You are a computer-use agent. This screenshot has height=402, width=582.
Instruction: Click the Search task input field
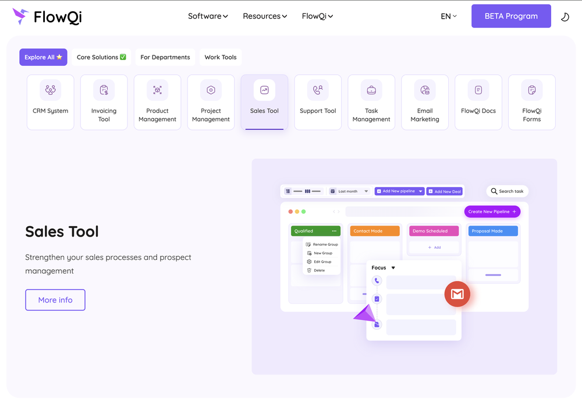pos(508,191)
